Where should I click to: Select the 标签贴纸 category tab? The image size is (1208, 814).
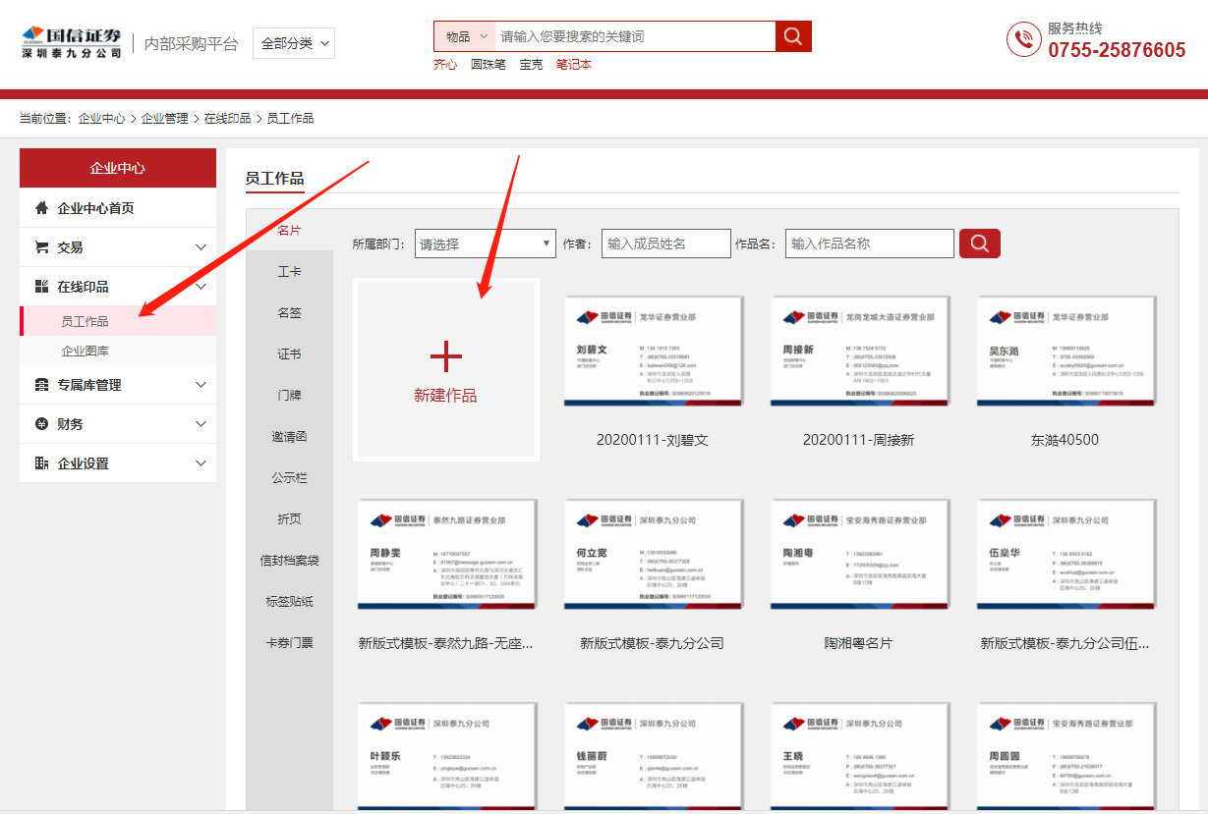289,601
